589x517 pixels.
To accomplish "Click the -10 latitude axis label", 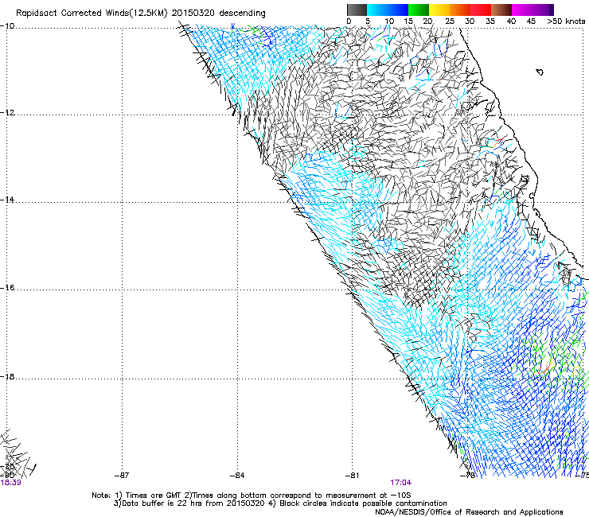I will click(7, 26).
